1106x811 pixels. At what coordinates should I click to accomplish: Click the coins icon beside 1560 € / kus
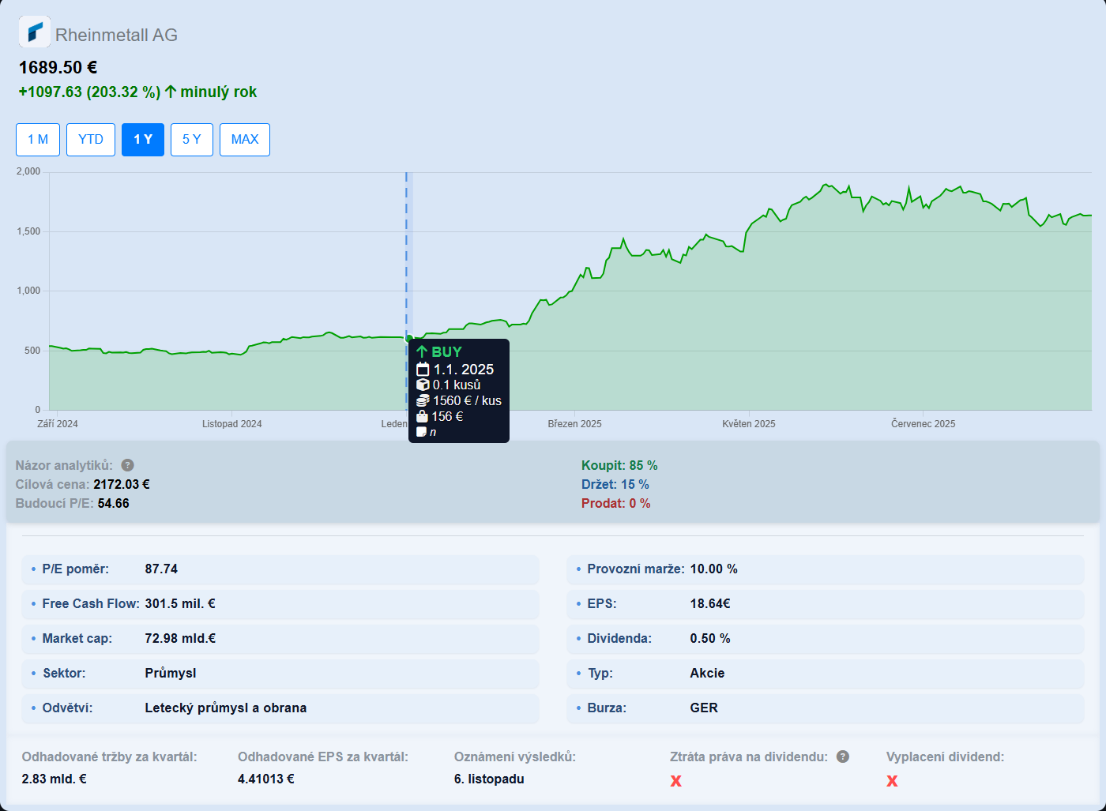coord(423,400)
